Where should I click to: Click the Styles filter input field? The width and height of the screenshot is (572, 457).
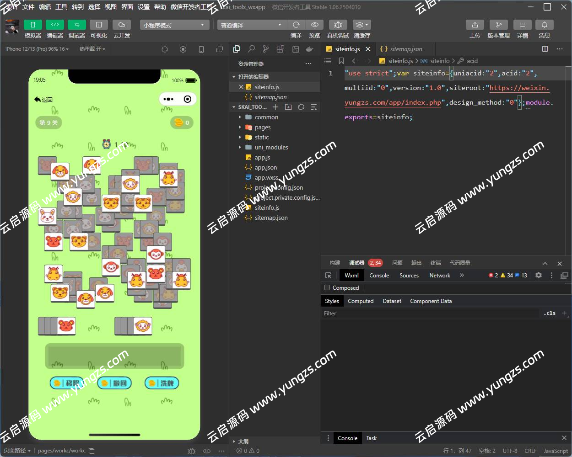pyautogui.click(x=430, y=314)
